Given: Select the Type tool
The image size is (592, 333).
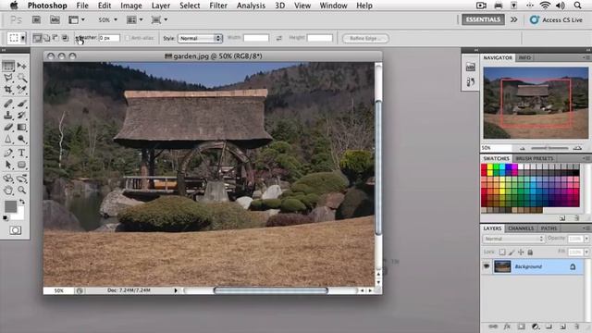Looking at the screenshot, I should click(x=21, y=153).
